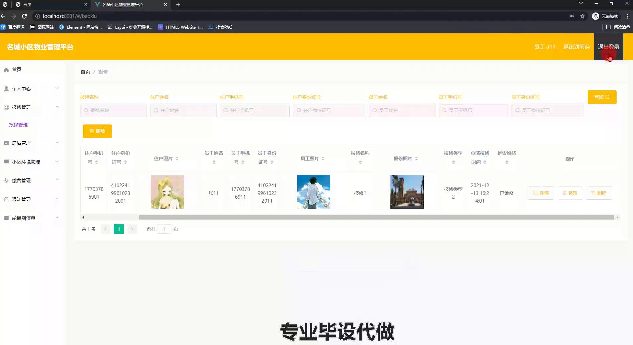Click the 报修名称 search input field
Viewport: 633px width, 345px height.
(x=113, y=110)
